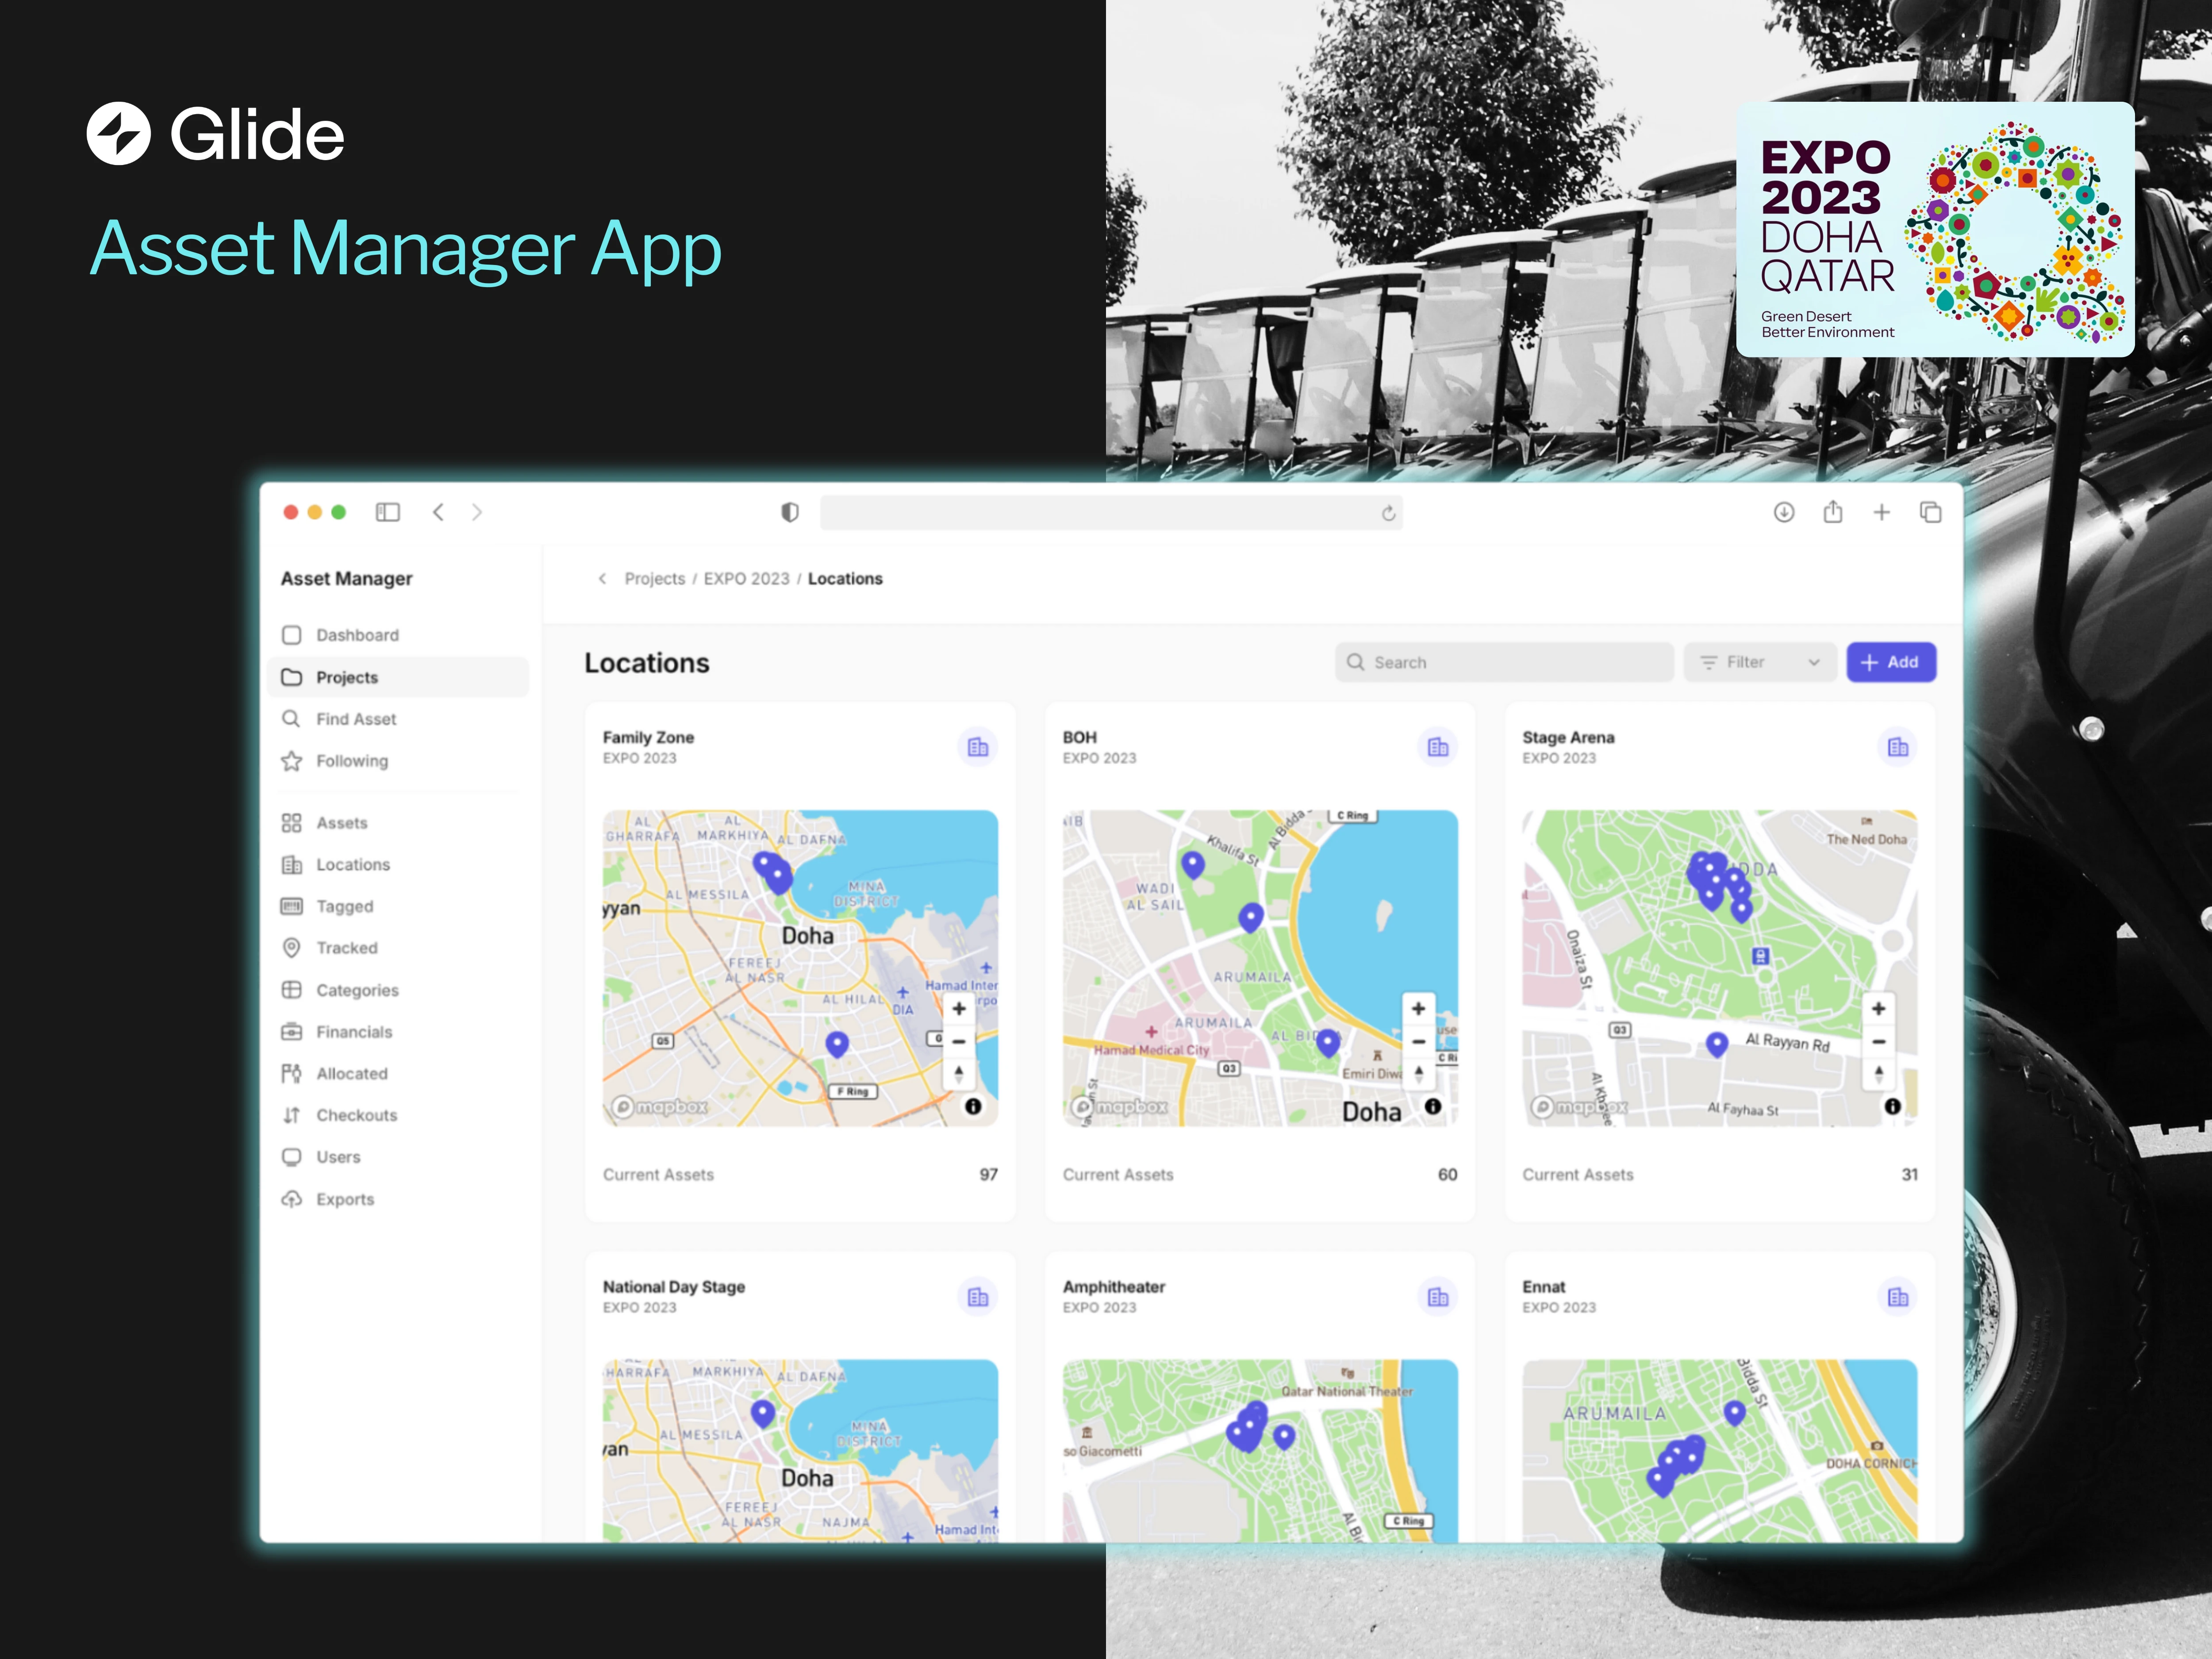Image resolution: width=2212 pixels, height=1659 pixels.
Task: Open the Tracked pin icon in sidebar
Action: [x=291, y=947]
